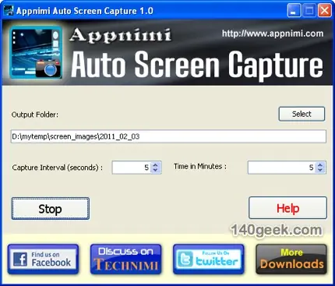Visit the http://www.appnimi.com link
The image size is (335, 286).
point(273,34)
